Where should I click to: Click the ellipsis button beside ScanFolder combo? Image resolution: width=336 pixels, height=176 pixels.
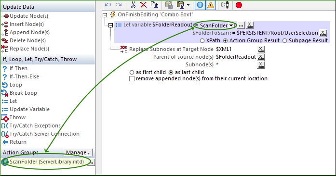[241, 25]
